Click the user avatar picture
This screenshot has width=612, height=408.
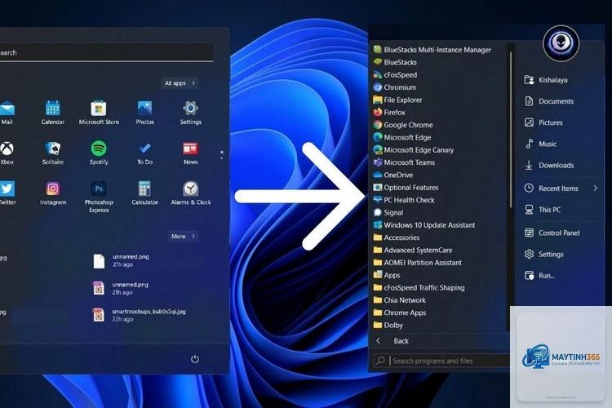pos(561,43)
